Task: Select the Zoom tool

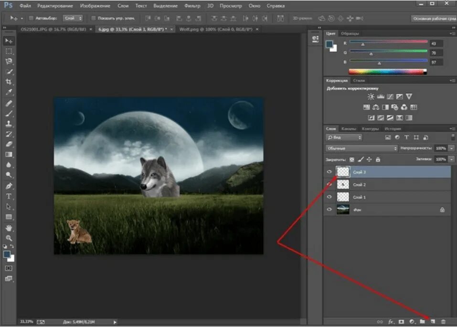Action: coord(9,238)
